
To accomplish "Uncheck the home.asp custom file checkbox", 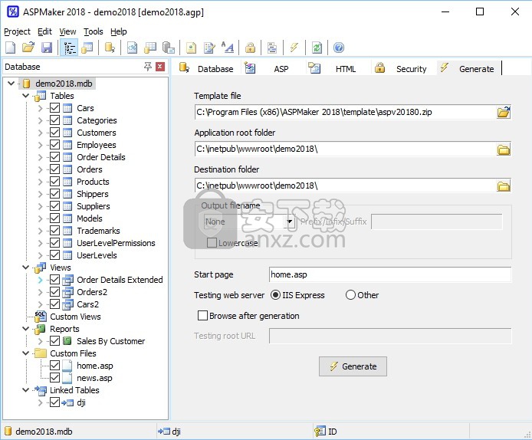I will pyautogui.click(x=54, y=366).
